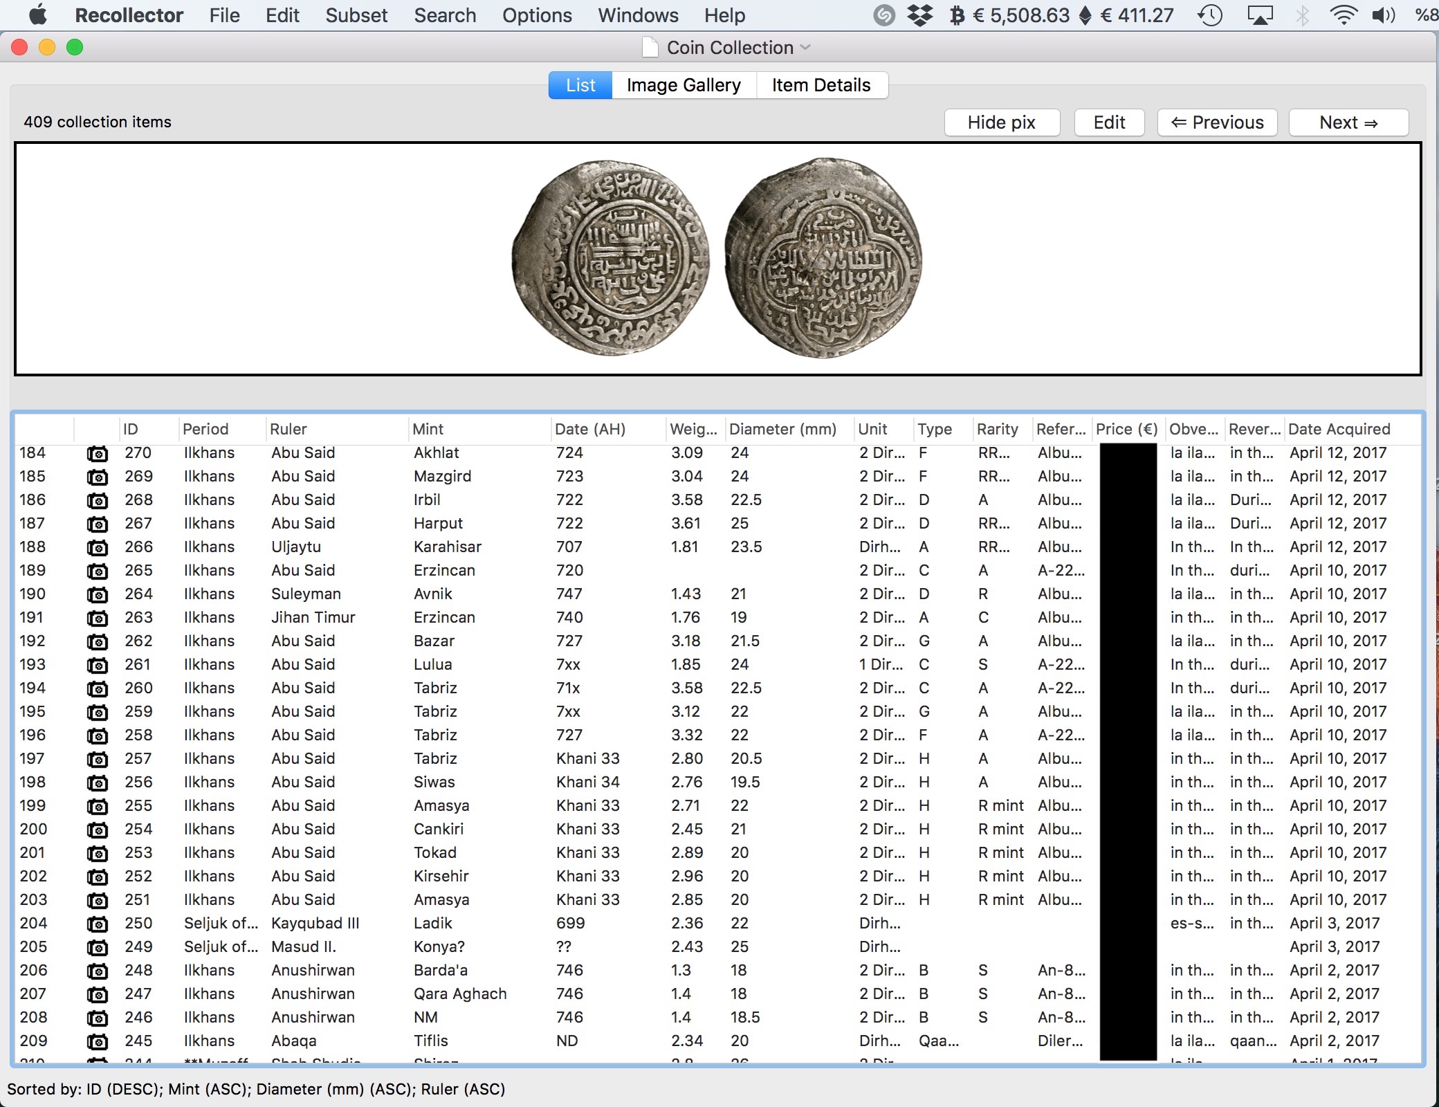Click the camera icon for ID 261 Lulua
Viewport: 1439px width, 1107px height.
pyautogui.click(x=97, y=666)
